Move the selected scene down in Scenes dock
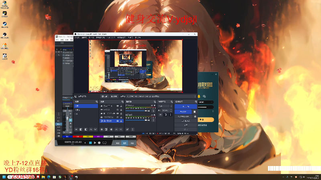Image resolution: width=321 pixels, height=180 pixels. coord(95,129)
